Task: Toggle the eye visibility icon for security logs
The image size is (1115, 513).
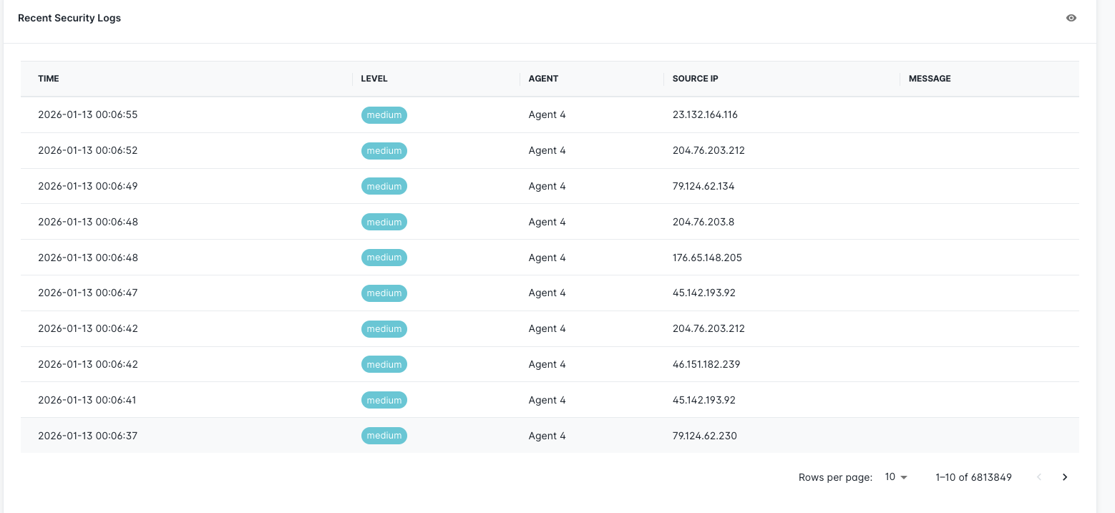Action: (x=1071, y=18)
